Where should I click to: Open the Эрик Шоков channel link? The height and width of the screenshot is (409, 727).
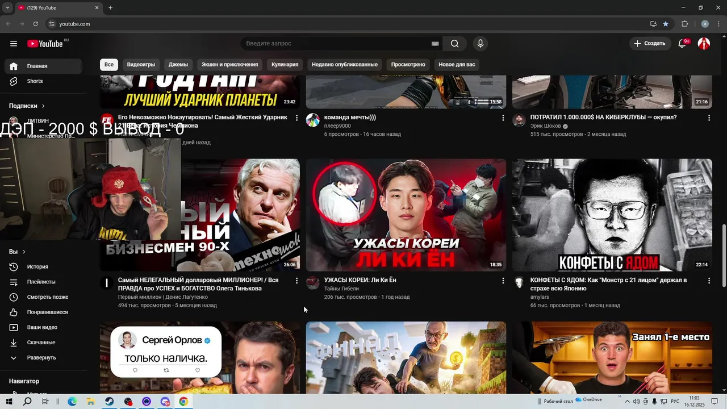click(x=546, y=126)
